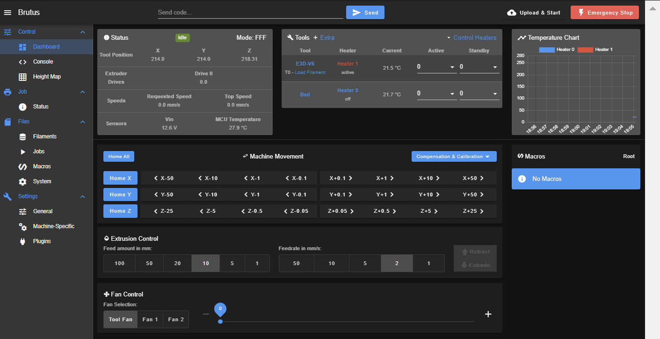Collapse the Control sidebar group
660x339 pixels.
(83, 32)
